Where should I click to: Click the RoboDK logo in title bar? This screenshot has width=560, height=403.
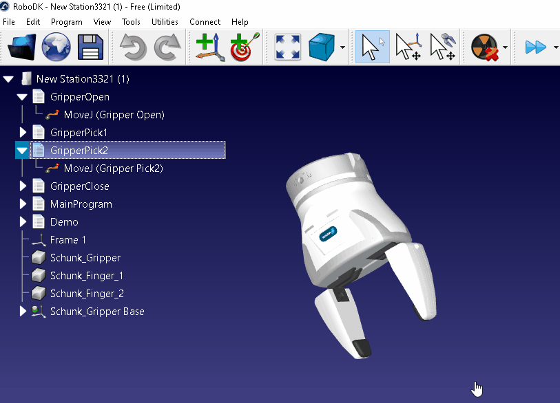5,6
